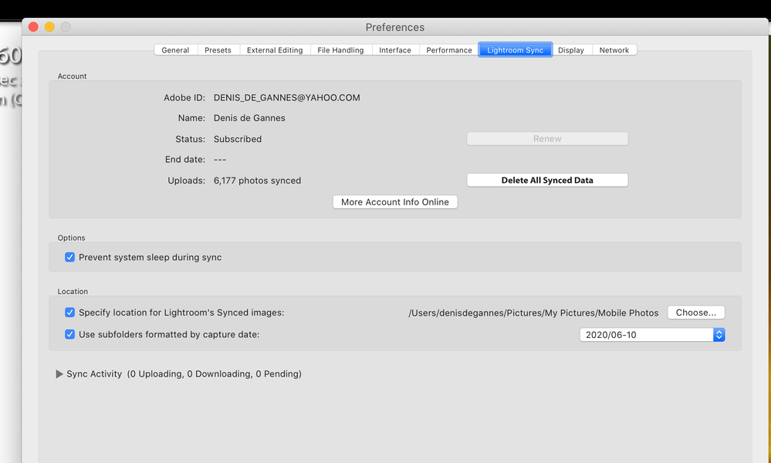
Task: Disable Prevent system sleep during sync
Action: (69, 257)
